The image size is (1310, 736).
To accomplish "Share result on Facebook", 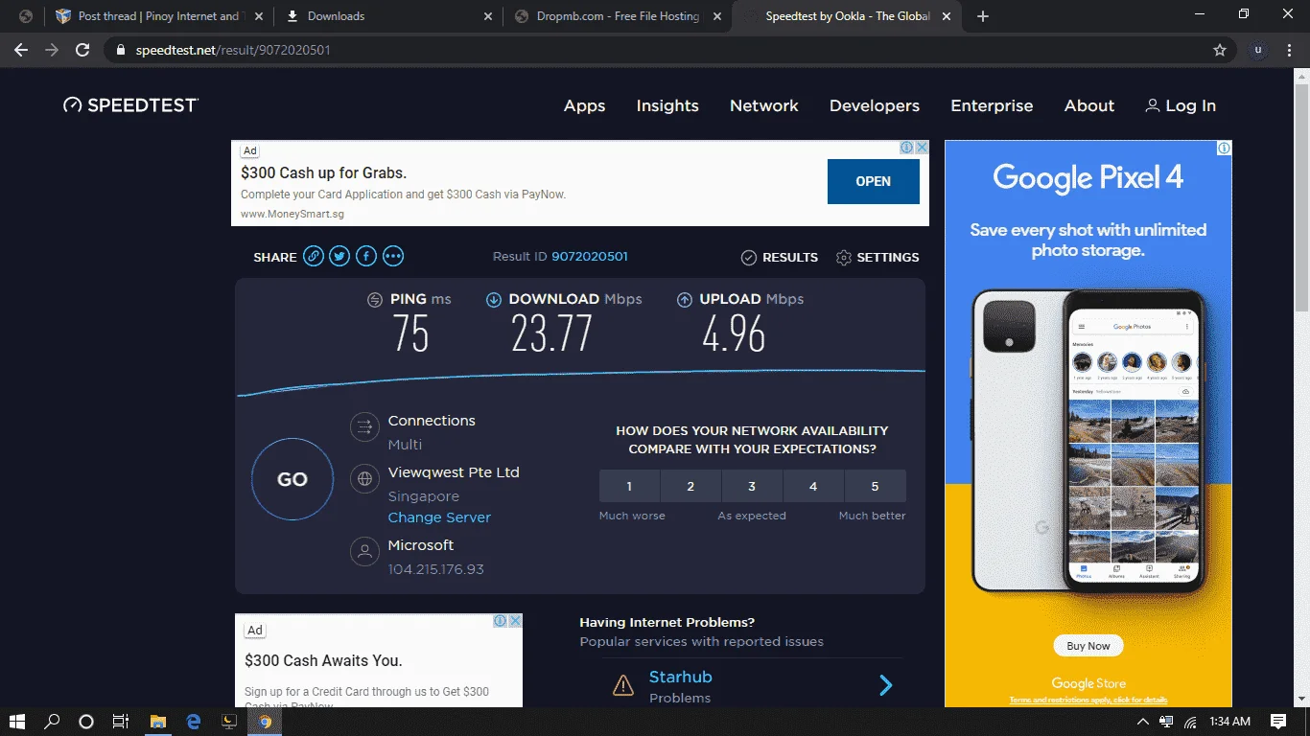I will coord(366,257).
